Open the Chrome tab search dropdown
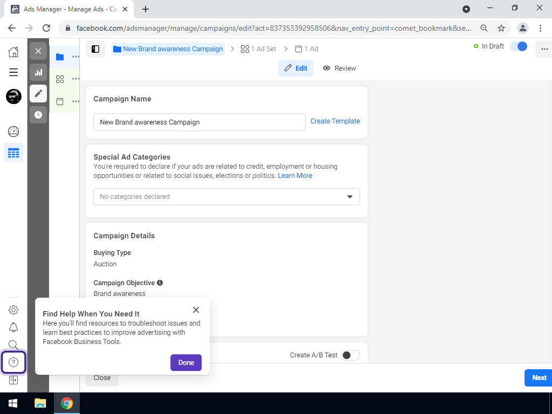This screenshot has height=414, width=552. (466, 9)
